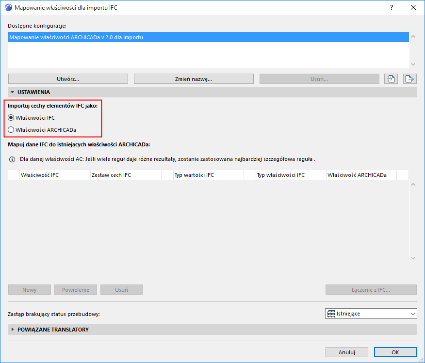Open help with the question mark button
Viewport: 425px width, 363px height.
coord(392,8)
